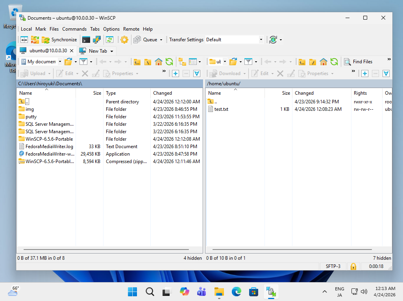Screen dimensions: 403x301
Task: Open the Queue dropdown arrow
Action: [161, 40]
